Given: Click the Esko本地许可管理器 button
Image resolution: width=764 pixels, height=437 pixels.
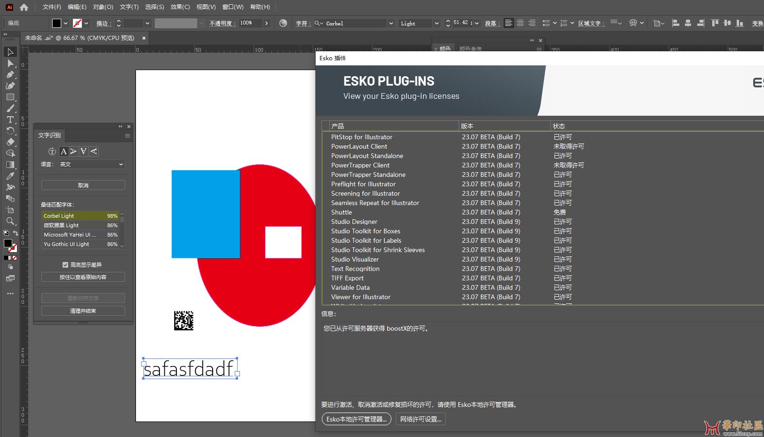Looking at the screenshot, I should coord(356,419).
